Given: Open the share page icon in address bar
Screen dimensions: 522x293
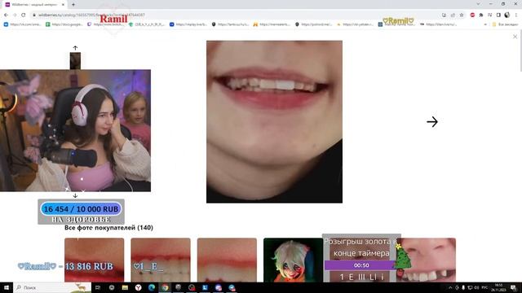Looking at the screenshot, I should point(453,15).
